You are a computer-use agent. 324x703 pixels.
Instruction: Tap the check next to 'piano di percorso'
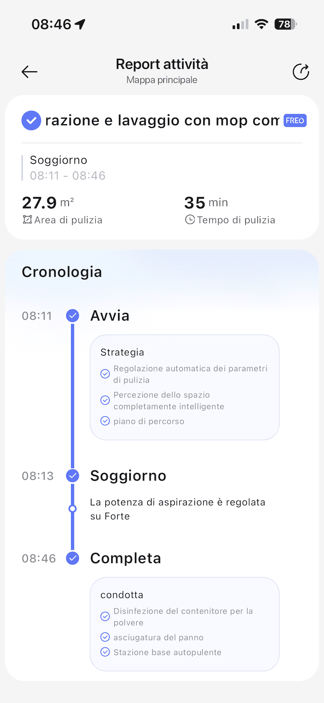click(x=105, y=421)
